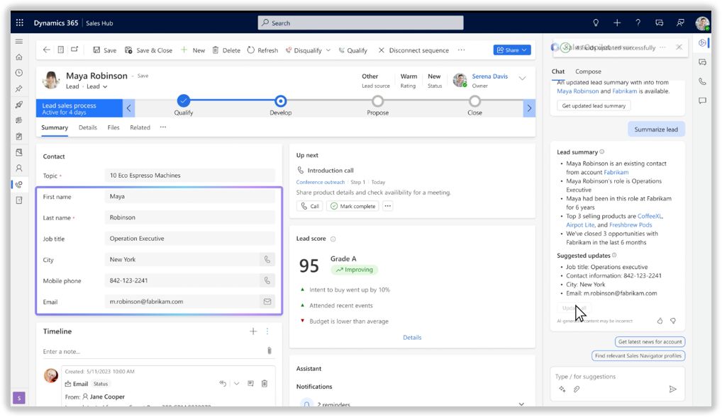Open Lead score Details link
The height and width of the screenshot is (417, 722).
click(412, 338)
